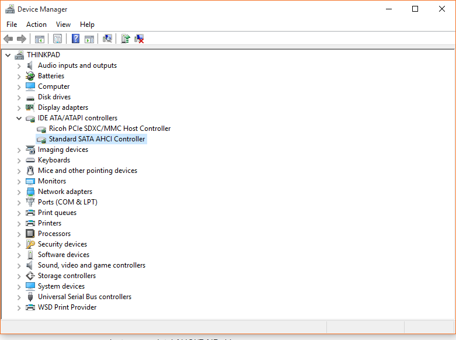Click the Standard SATA AHCI Controller icon

coord(41,140)
